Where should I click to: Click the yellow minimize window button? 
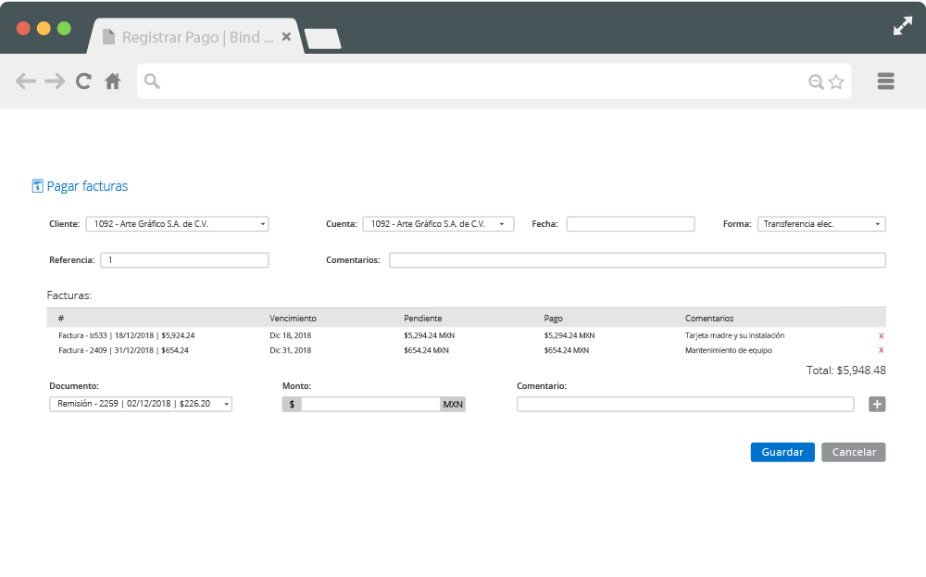(x=44, y=29)
